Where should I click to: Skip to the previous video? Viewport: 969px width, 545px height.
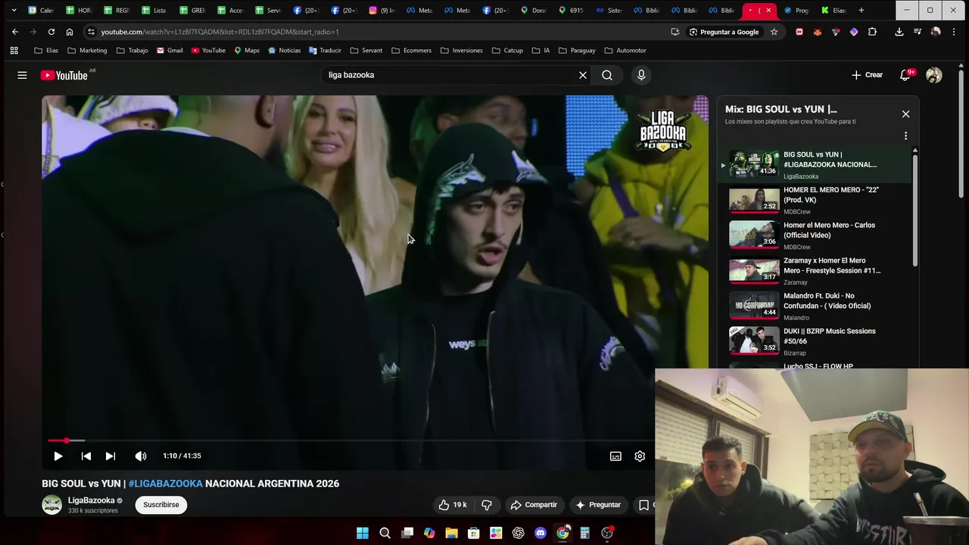(86, 456)
